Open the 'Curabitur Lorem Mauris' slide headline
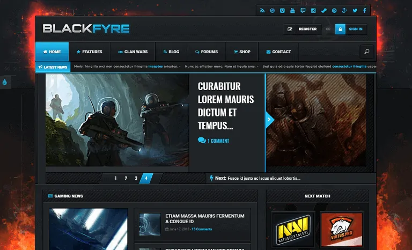The height and width of the screenshot is (250, 412). (x=226, y=106)
